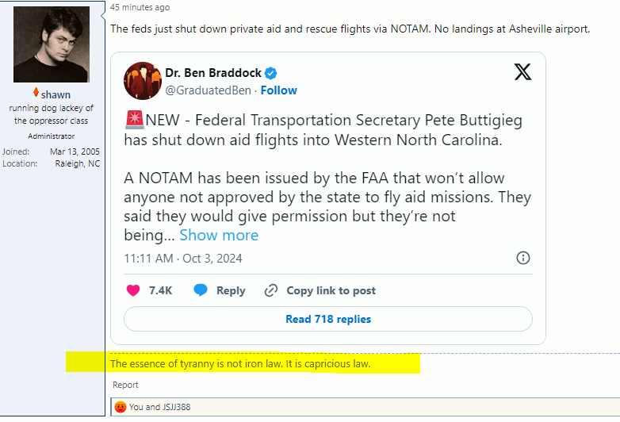Click the 45 minutes ago timestamp
620x422 pixels.
click(140, 7)
